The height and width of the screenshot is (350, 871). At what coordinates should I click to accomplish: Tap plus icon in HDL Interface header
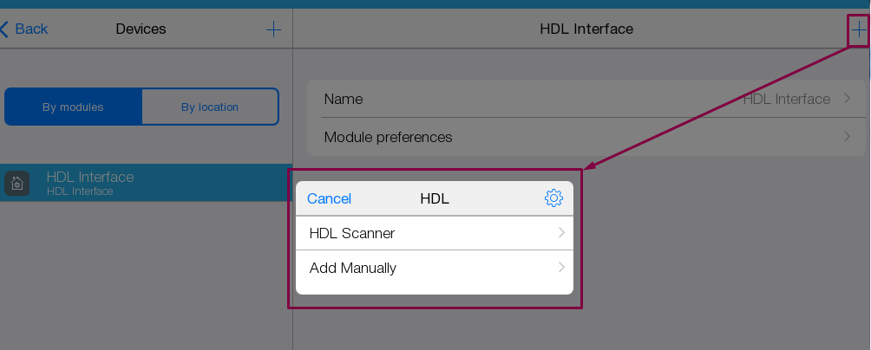coord(859,29)
